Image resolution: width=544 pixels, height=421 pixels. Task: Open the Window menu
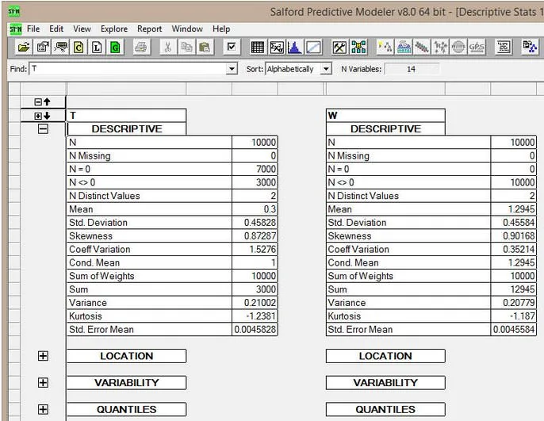187,29
